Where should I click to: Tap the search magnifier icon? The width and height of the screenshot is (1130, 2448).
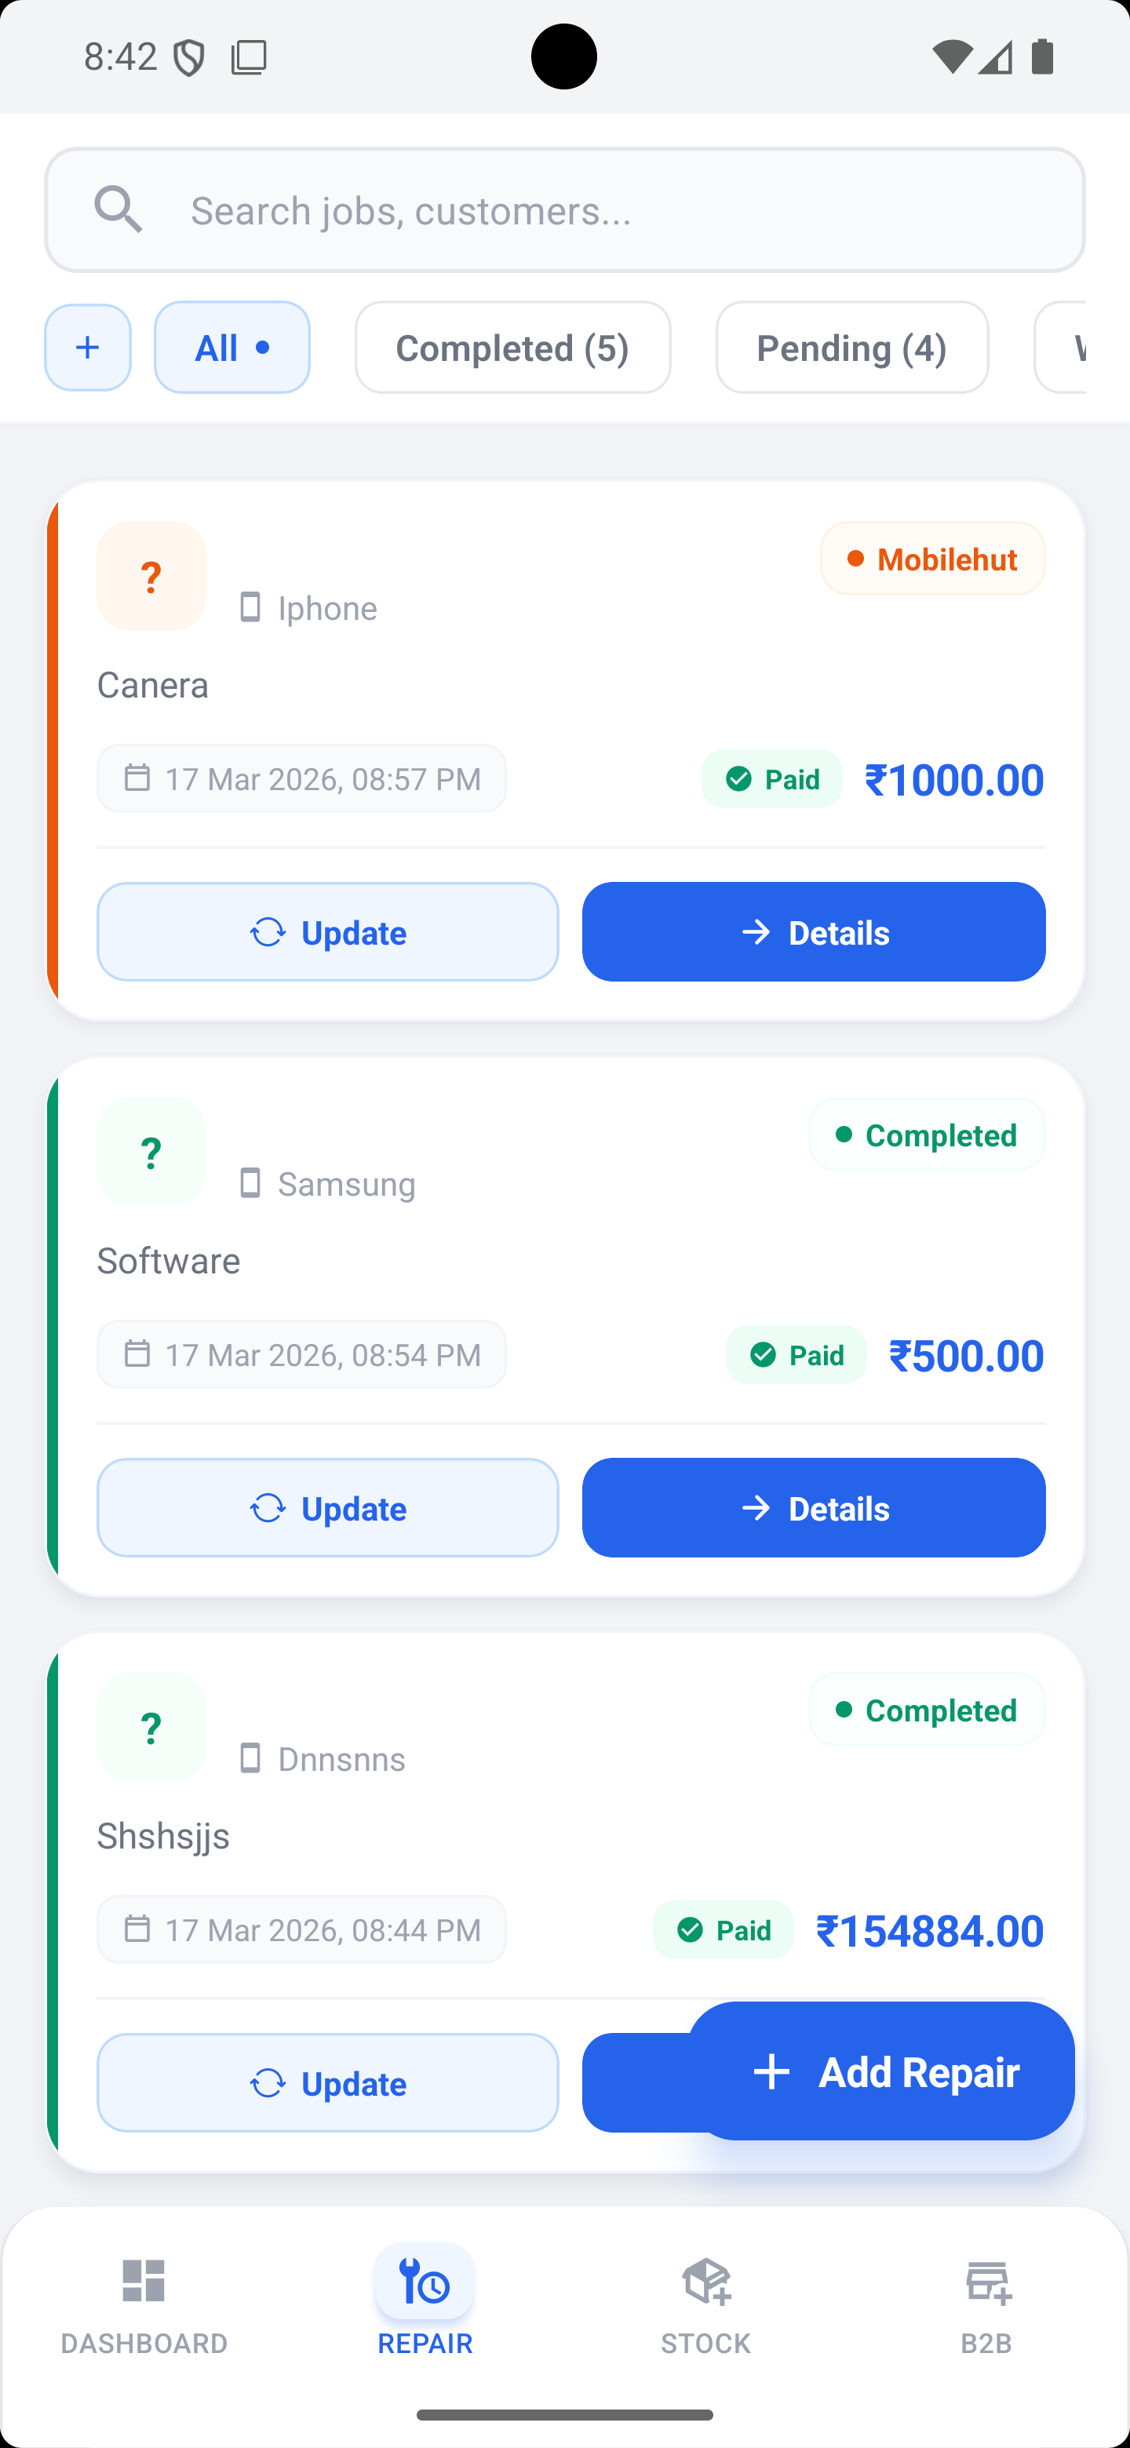[x=118, y=209]
